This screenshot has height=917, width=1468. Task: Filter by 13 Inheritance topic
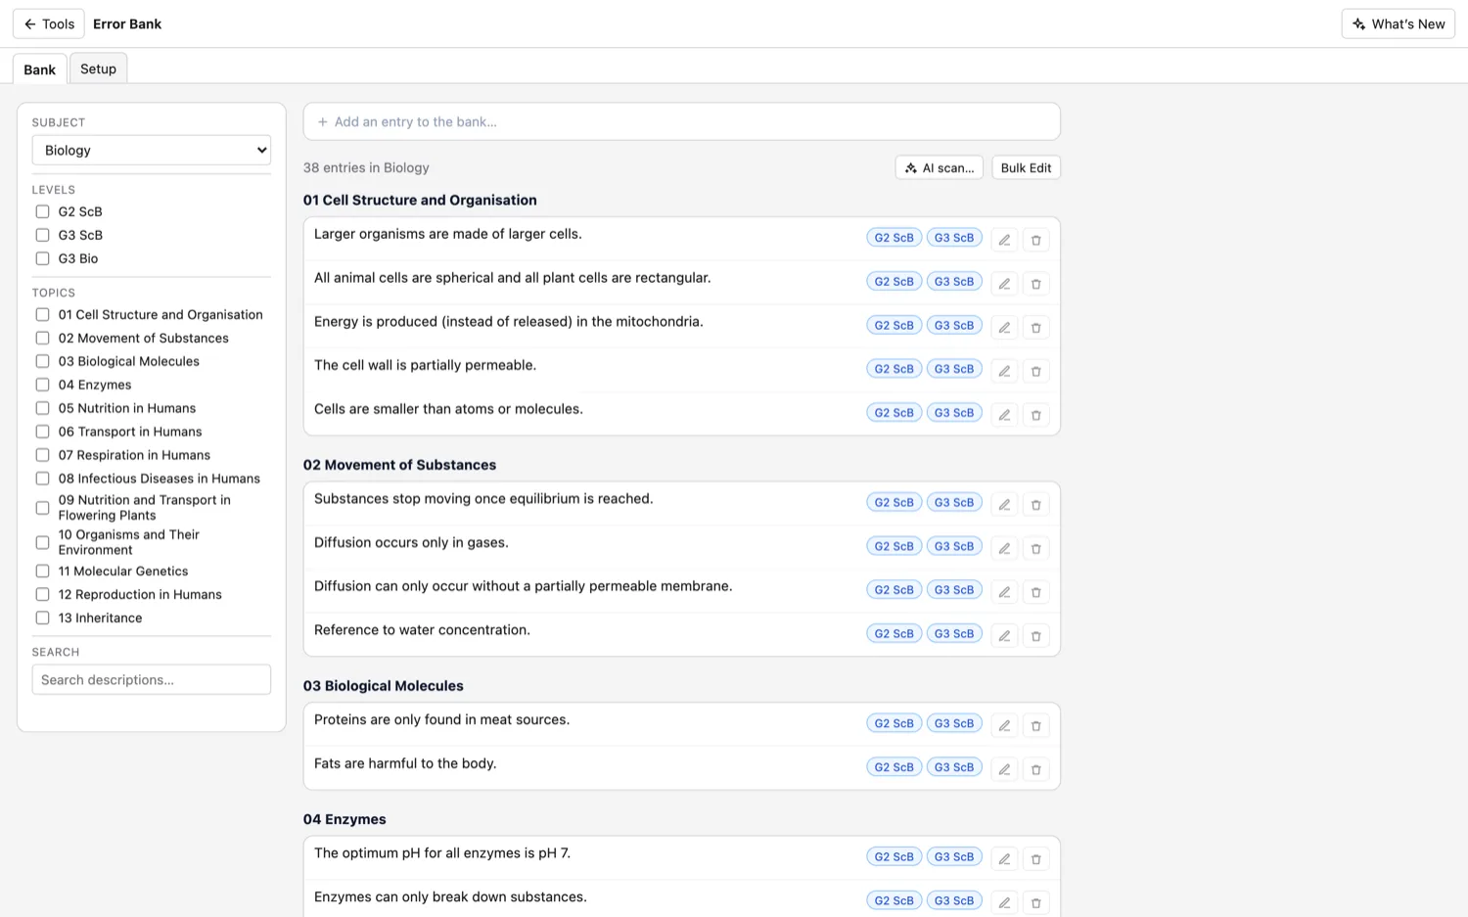pyautogui.click(x=42, y=618)
